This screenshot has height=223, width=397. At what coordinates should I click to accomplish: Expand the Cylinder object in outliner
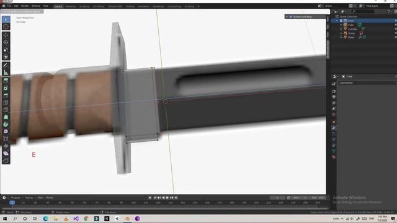point(341,29)
